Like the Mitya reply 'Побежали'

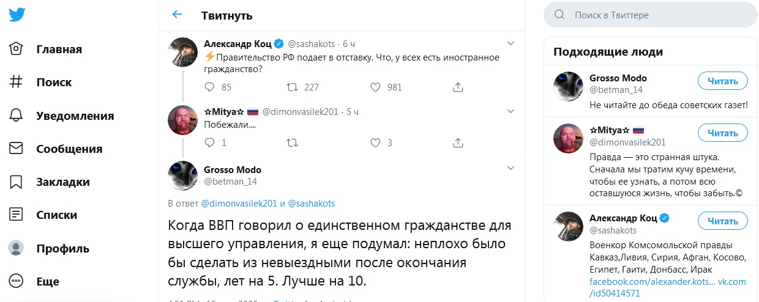(x=376, y=142)
